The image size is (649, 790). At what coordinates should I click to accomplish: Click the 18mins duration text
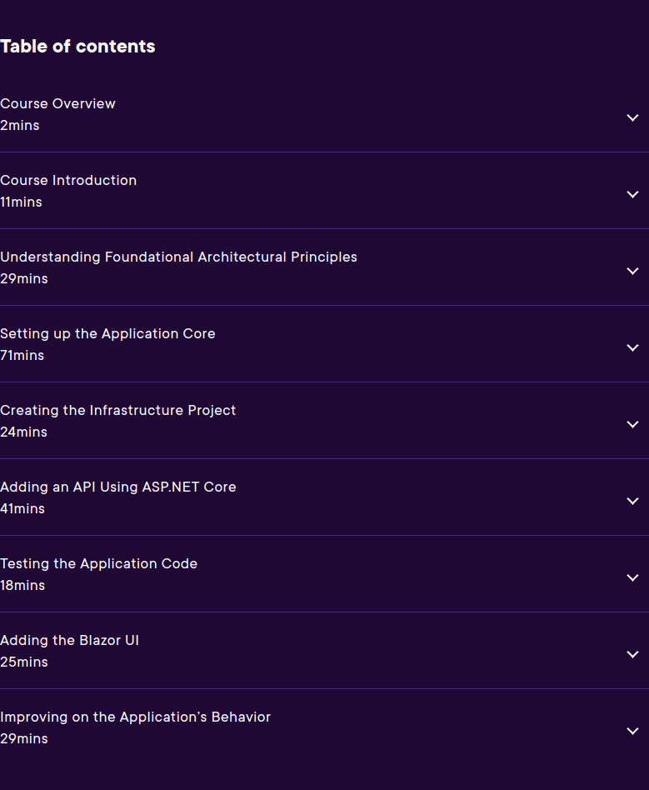coord(22,585)
